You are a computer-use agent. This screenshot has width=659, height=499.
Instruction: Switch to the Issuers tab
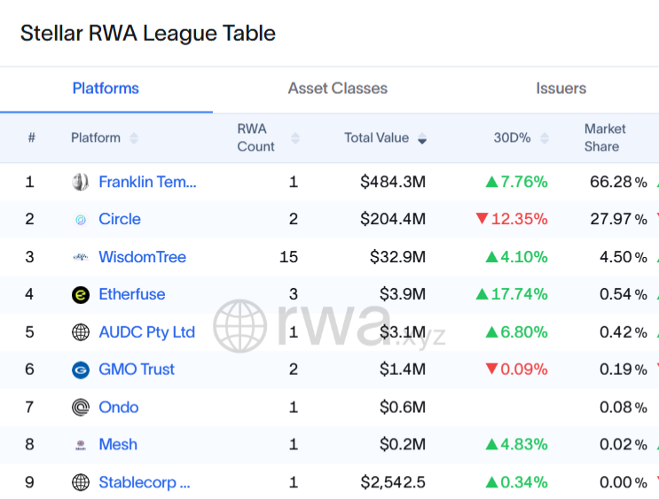[561, 89]
